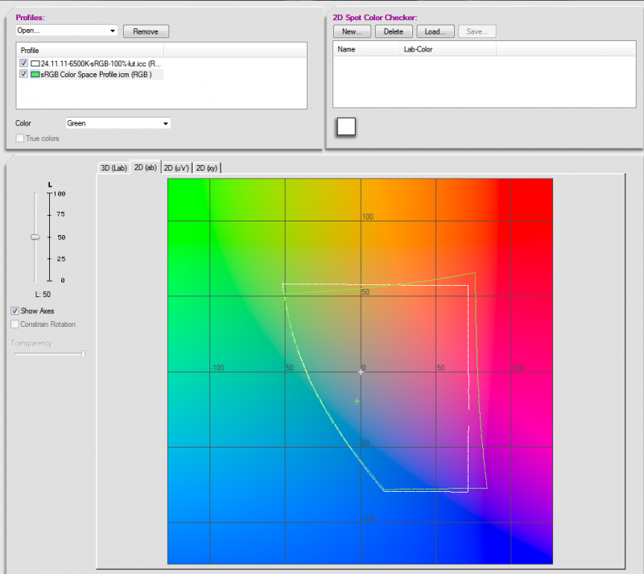644x574 pixels.
Task: Switch to the 2D (xy) tab
Action: 207,168
